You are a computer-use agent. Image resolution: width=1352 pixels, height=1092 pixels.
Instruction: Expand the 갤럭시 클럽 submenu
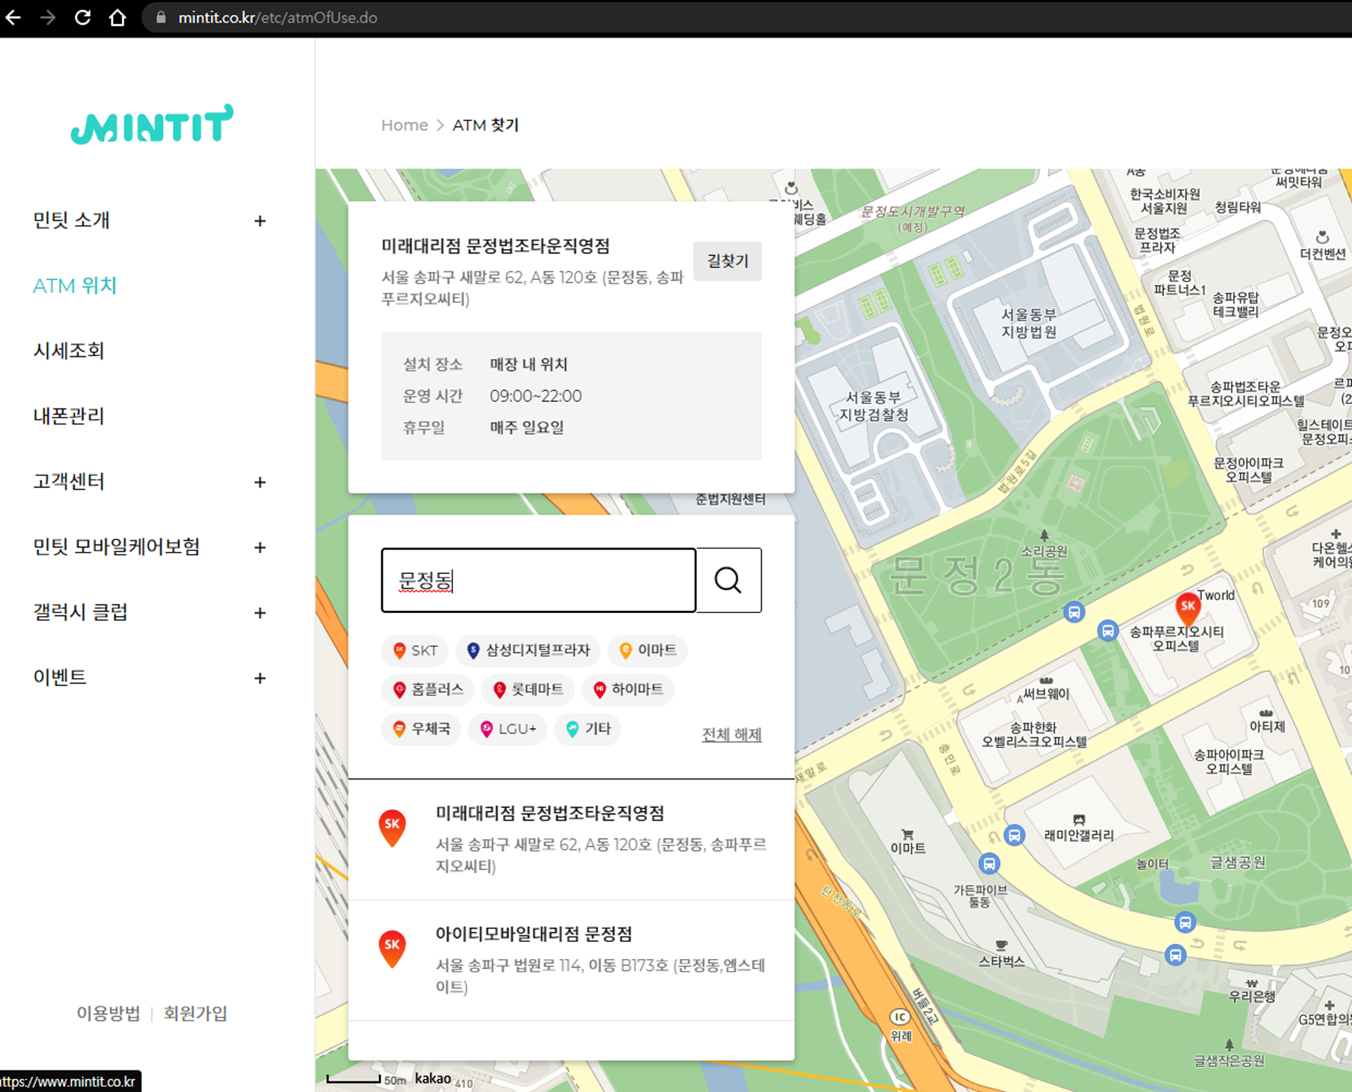[259, 613]
